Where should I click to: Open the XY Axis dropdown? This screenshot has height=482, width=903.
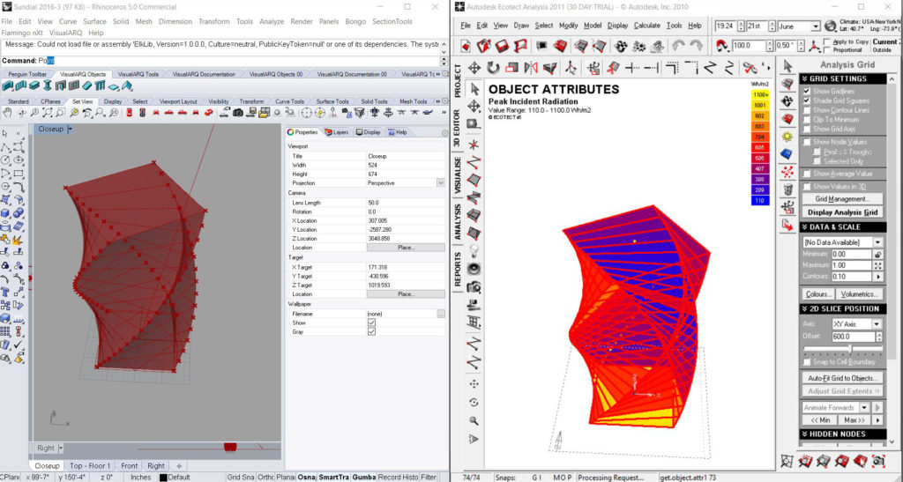pos(877,323)
